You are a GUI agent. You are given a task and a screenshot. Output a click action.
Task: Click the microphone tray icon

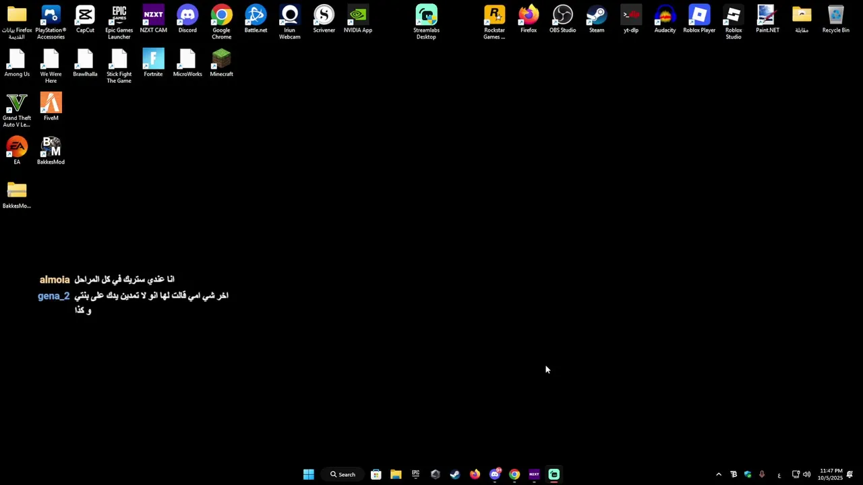pos(762,474)
